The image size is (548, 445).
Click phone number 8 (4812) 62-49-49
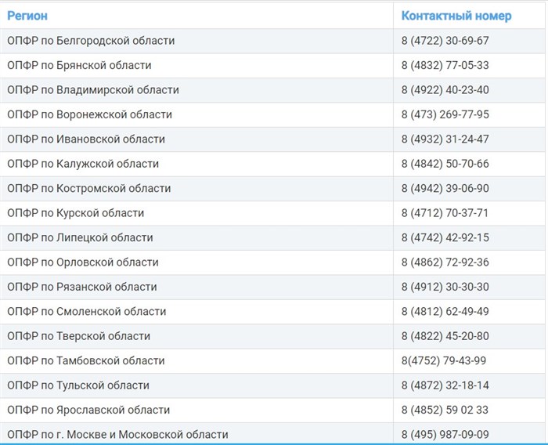(x=445, y=311)
